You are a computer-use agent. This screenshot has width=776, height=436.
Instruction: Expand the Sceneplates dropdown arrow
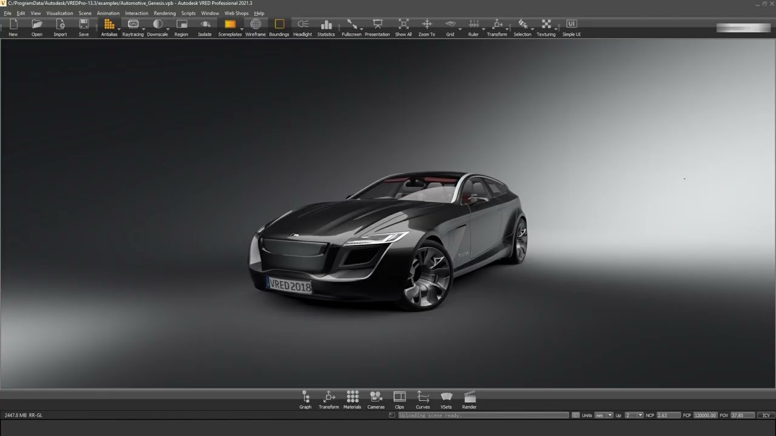242,29
